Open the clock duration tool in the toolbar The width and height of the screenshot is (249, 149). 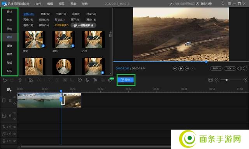[80, 80]
